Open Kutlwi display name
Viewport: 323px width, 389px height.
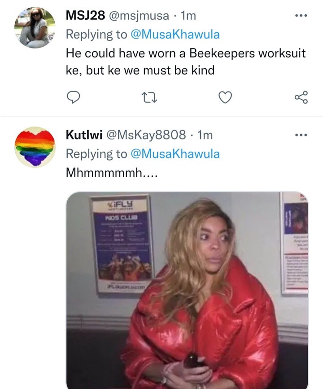click(x=84, y=135)
